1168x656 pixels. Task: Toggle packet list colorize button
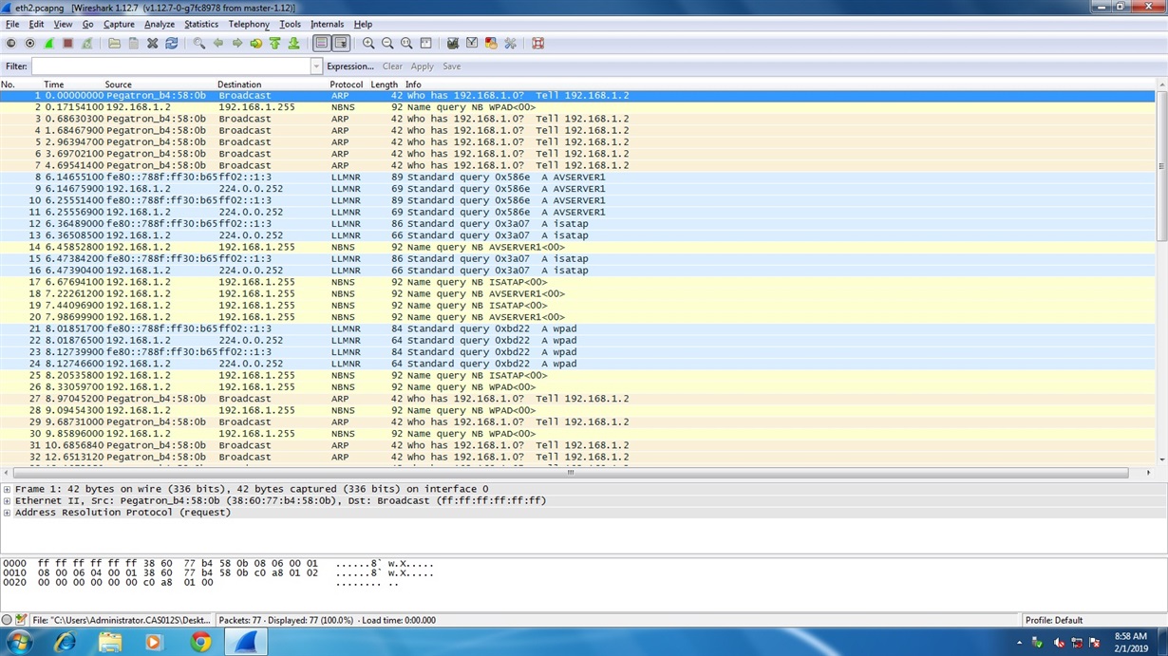click(x=322, y=44)
